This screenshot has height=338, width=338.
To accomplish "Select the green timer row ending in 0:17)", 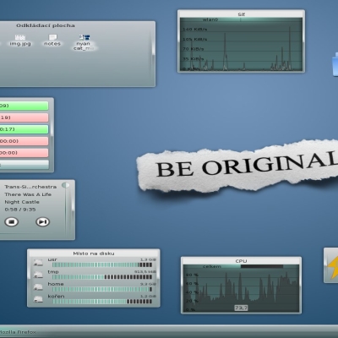I will tap(24, 129).
